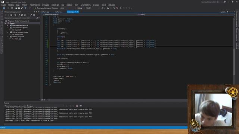Open the ФАЙЛ menu
Screen dimensions: 239x134
click(x=3, y=5)
